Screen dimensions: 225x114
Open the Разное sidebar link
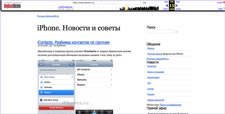(x=151, y=95)
